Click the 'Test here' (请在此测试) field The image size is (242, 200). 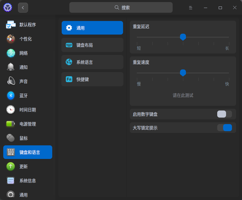pos(183,95)
